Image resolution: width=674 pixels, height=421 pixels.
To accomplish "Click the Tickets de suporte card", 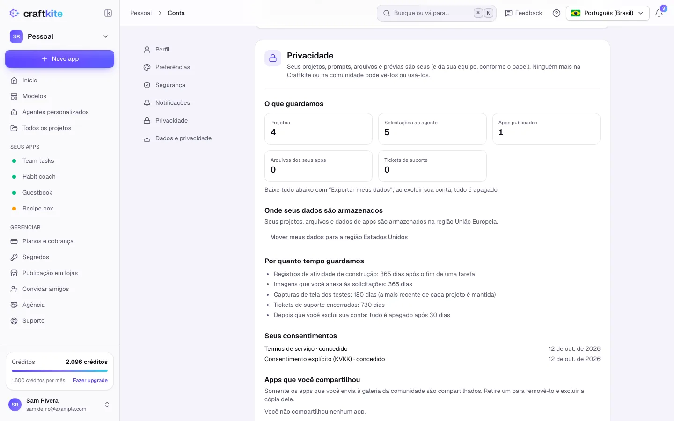I will point(432,166).
